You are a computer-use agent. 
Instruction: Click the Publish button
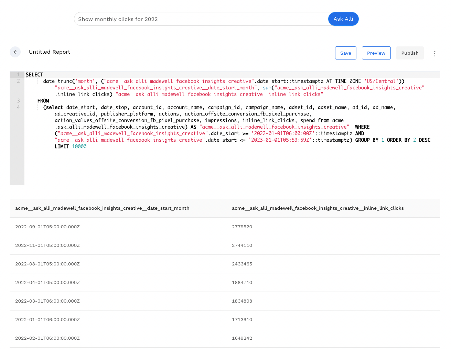[410, 53]
